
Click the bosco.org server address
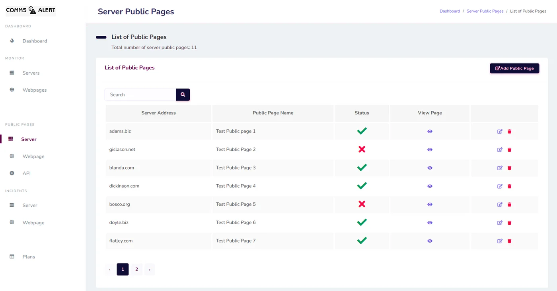click(120, 204)
